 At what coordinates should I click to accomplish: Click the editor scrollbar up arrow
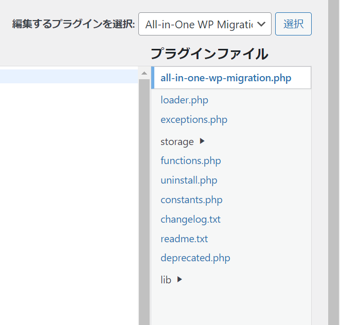(x=144, y=73)
